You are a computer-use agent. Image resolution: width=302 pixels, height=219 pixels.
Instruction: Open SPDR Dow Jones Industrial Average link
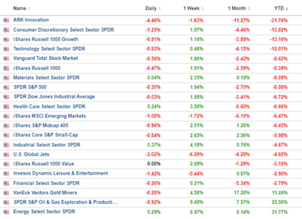click(54, 97)
